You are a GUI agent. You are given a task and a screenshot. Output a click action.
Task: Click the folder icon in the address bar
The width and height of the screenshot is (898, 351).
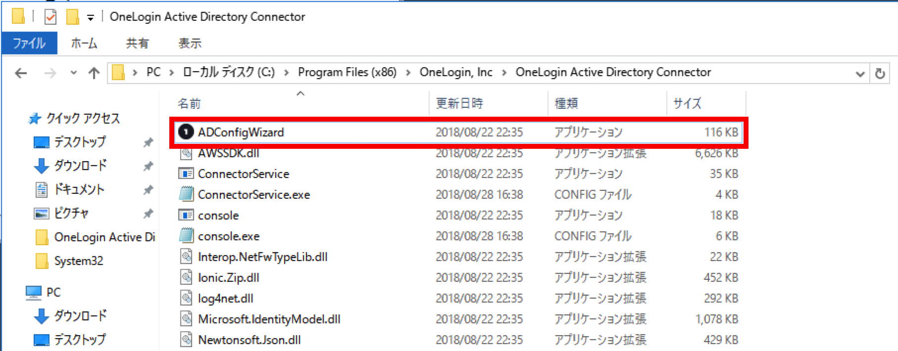[x=118, y=73]
